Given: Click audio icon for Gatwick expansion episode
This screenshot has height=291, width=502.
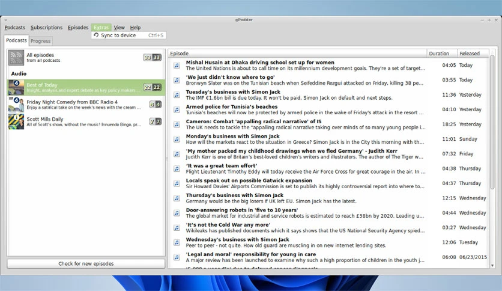Looking at the screenshot, I should pyautogui.click(x=177, y=183).
